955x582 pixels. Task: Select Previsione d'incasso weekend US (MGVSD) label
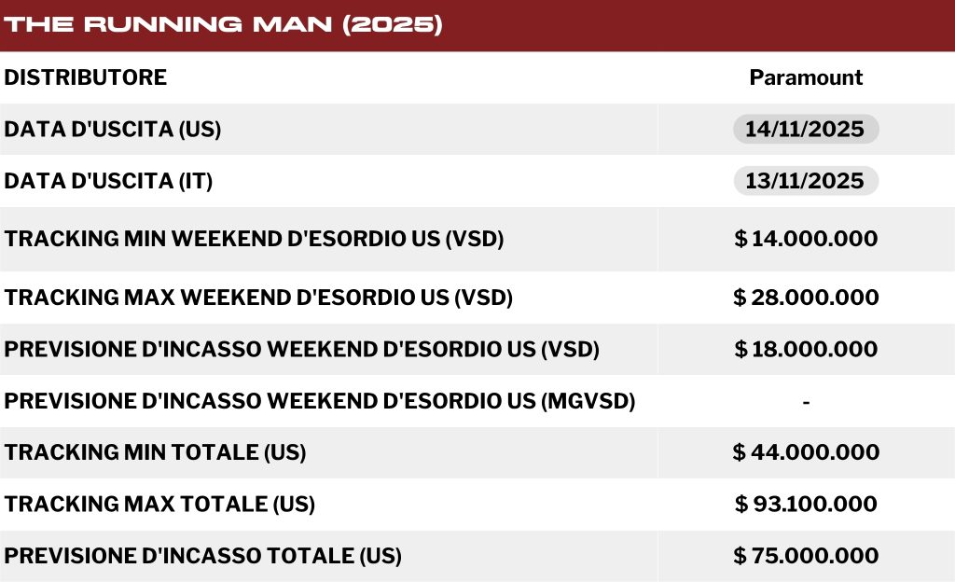320,401
